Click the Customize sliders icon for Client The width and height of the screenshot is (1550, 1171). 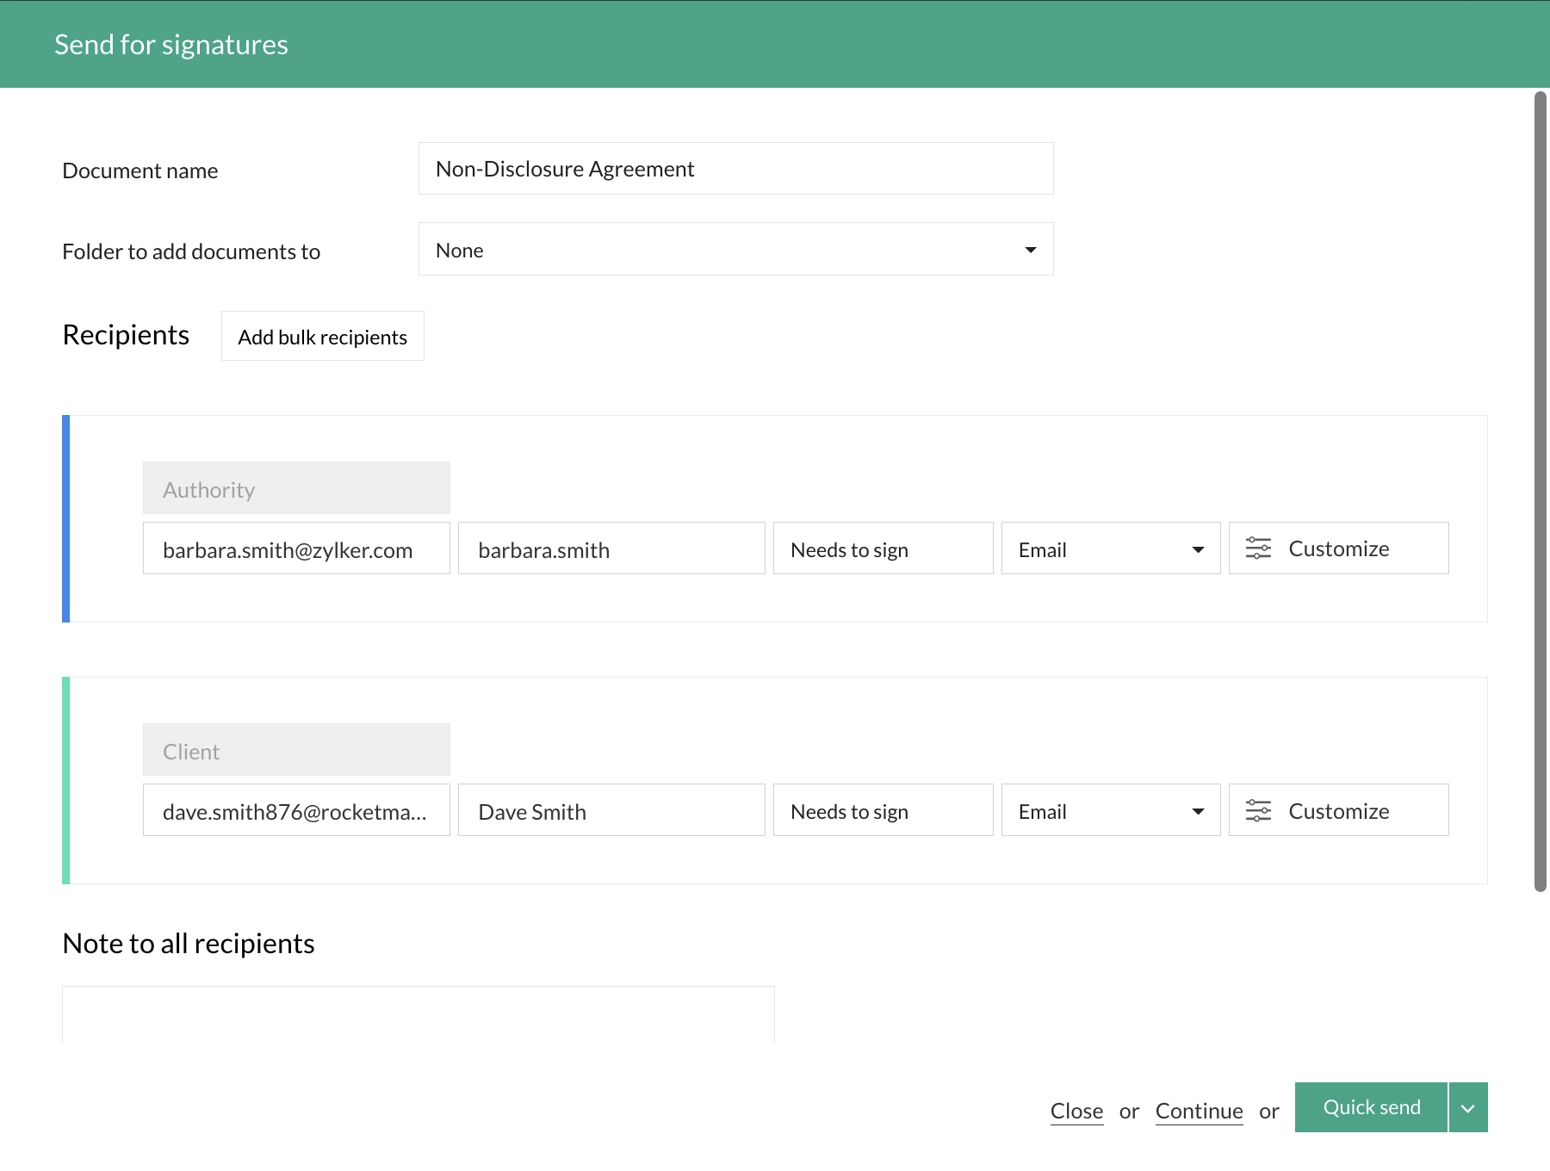[x=1258, y=810]
